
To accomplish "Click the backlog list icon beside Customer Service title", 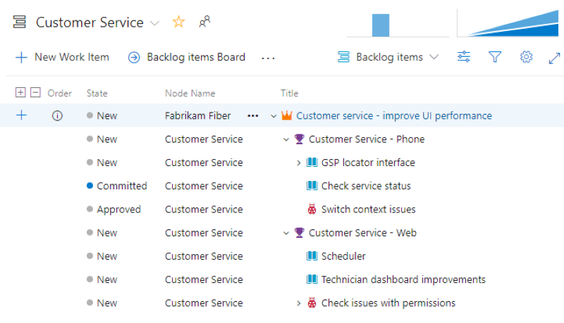I will pos(20,22).
